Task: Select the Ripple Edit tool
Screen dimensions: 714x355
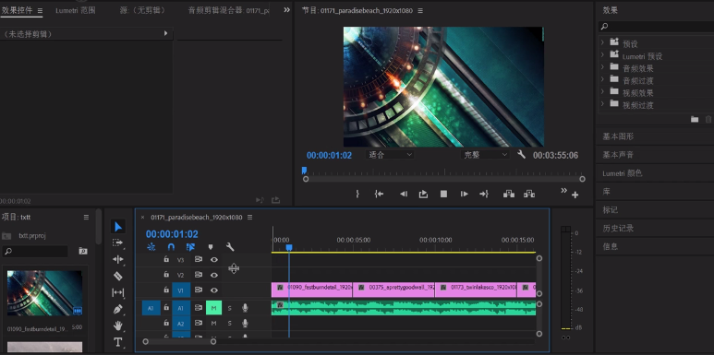Action: click(x=117, y=259)
